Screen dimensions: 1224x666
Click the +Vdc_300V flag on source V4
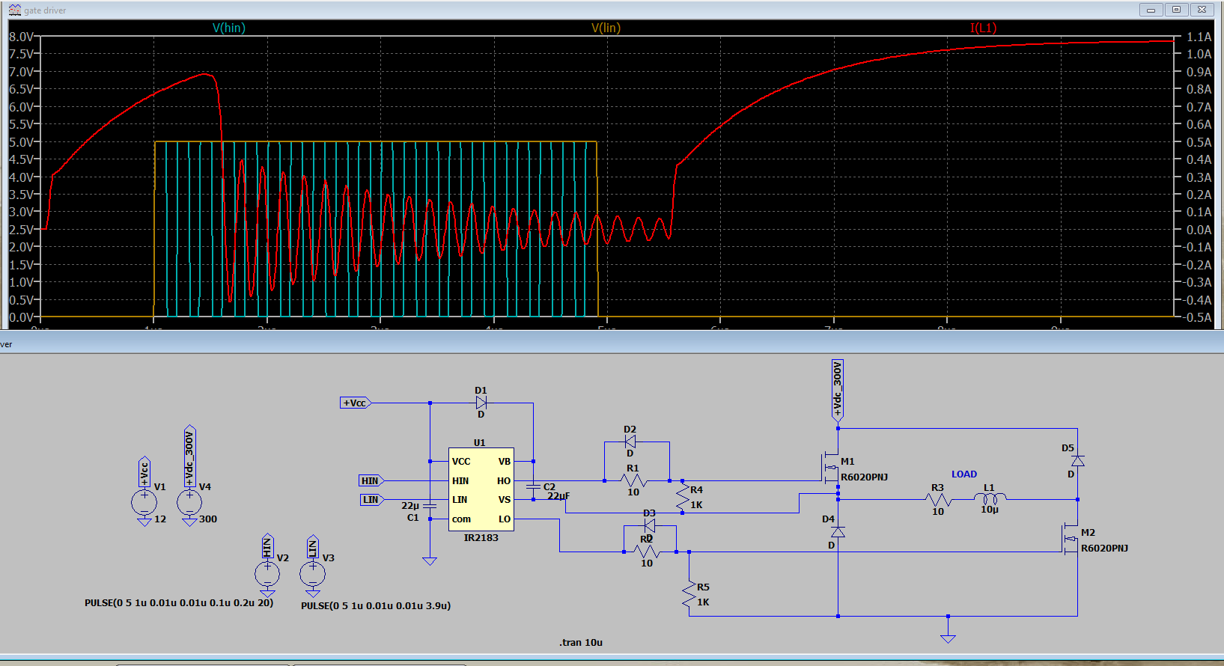[189, 456]
